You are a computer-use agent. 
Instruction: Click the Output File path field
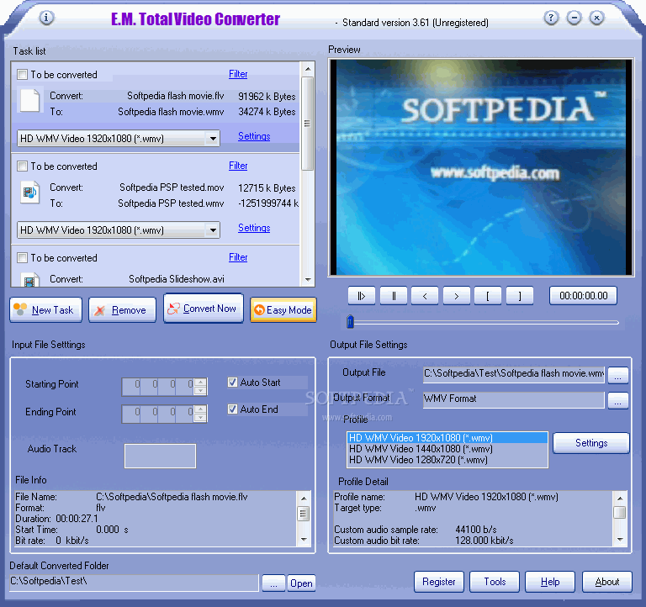514,374
